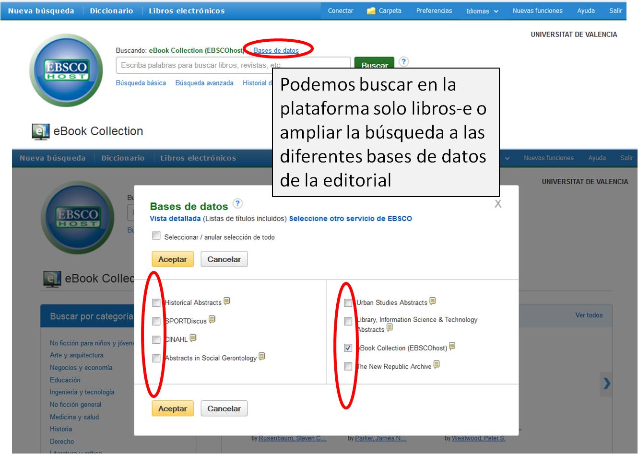Check Library, Information Science & Technology Abstracts checkbox
638x454 pixels.
[348, 321]
